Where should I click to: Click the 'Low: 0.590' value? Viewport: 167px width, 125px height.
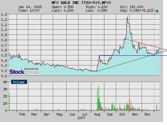tap(97, 11)
